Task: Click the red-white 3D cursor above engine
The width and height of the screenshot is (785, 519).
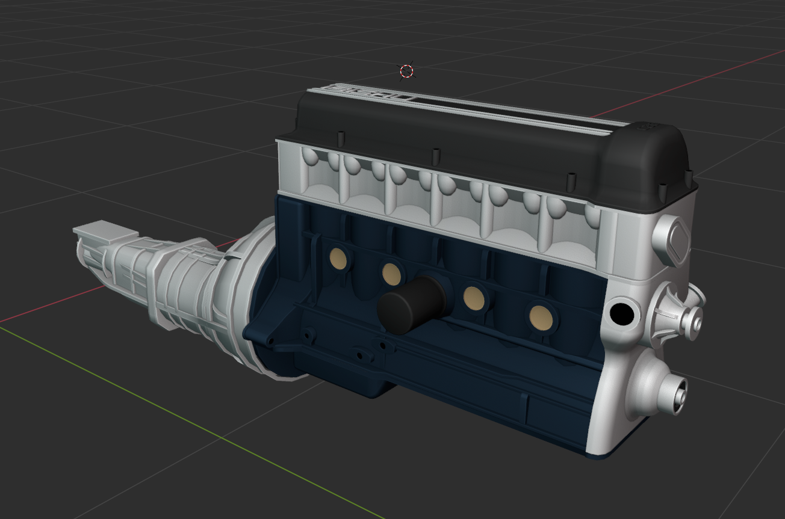Action: point(407,72)
